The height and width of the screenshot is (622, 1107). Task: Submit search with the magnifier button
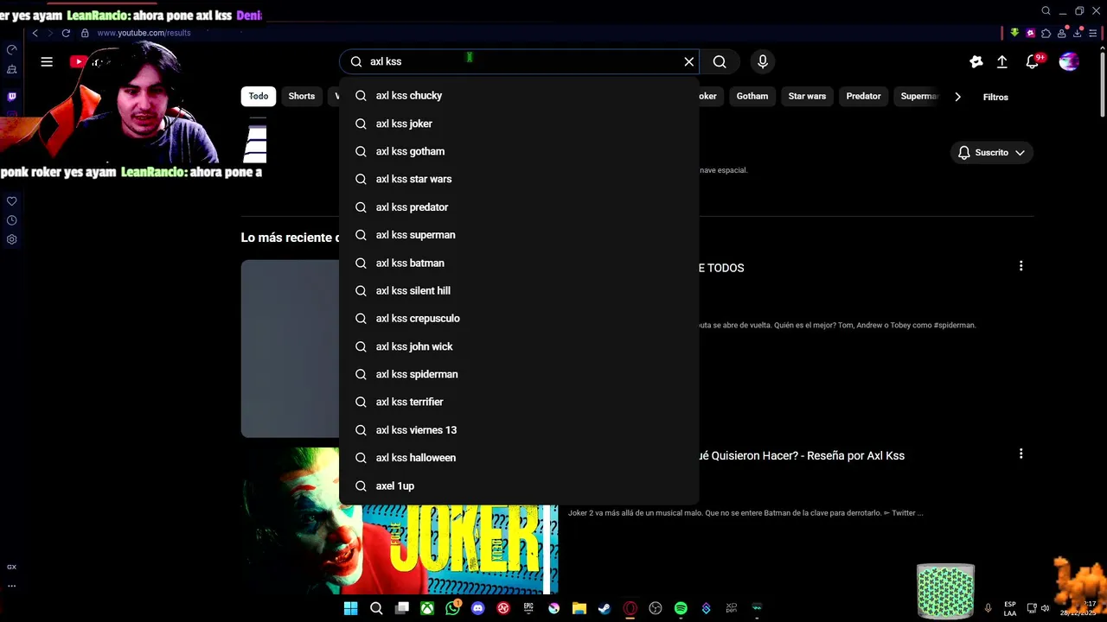coord(720,61)
